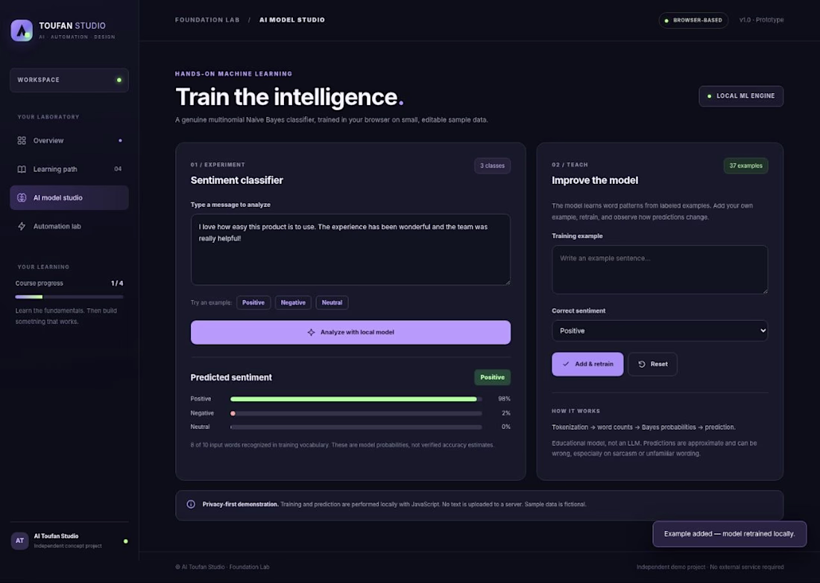This screenshot has height=583, width=820.
Task: Click the 3 classes badge
Action: tap(492, 165)
